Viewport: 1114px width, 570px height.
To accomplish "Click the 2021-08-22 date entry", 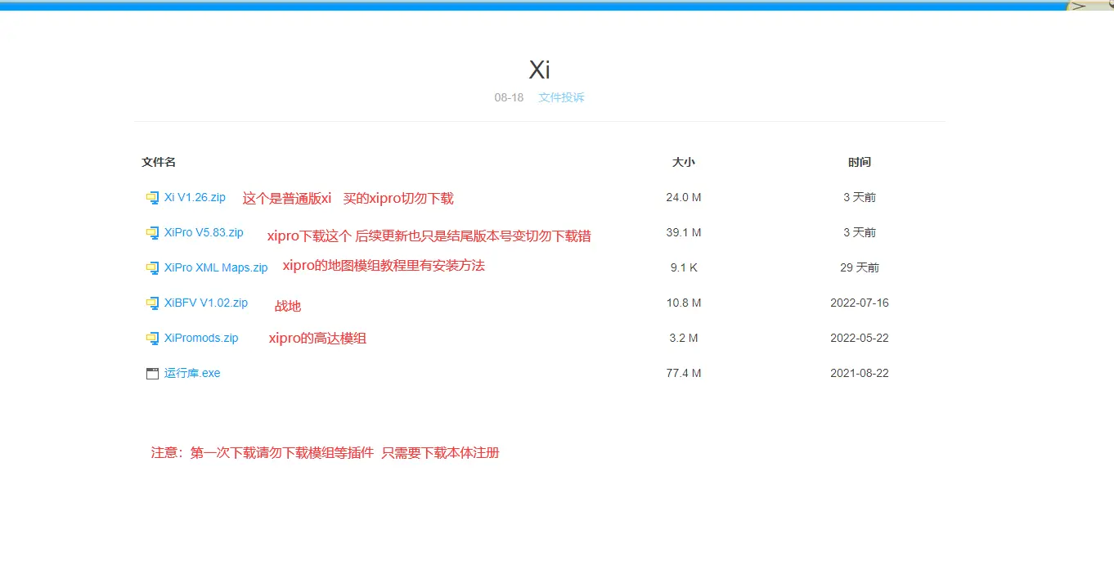I will (860, 373).
